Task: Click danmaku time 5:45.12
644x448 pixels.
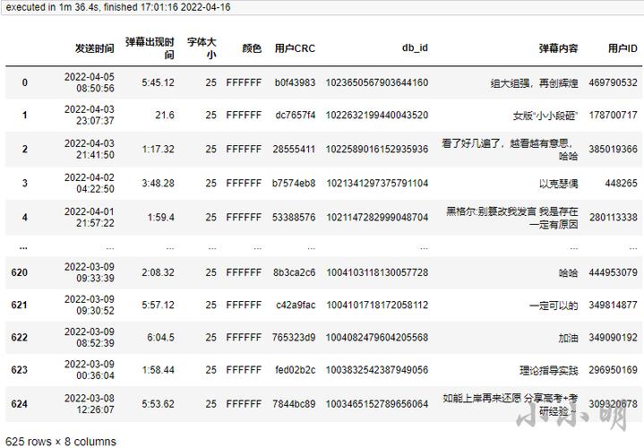Action: 159,82
